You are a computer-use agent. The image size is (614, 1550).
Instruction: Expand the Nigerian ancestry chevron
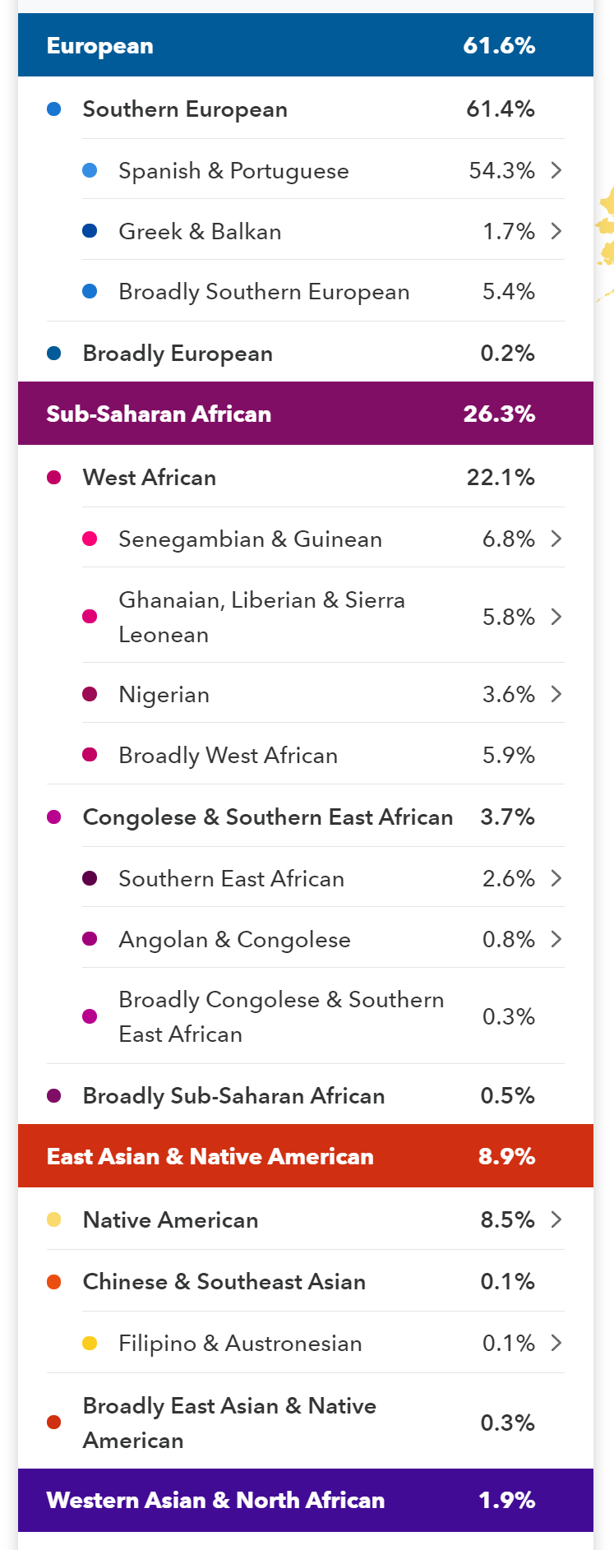point(556,694)
